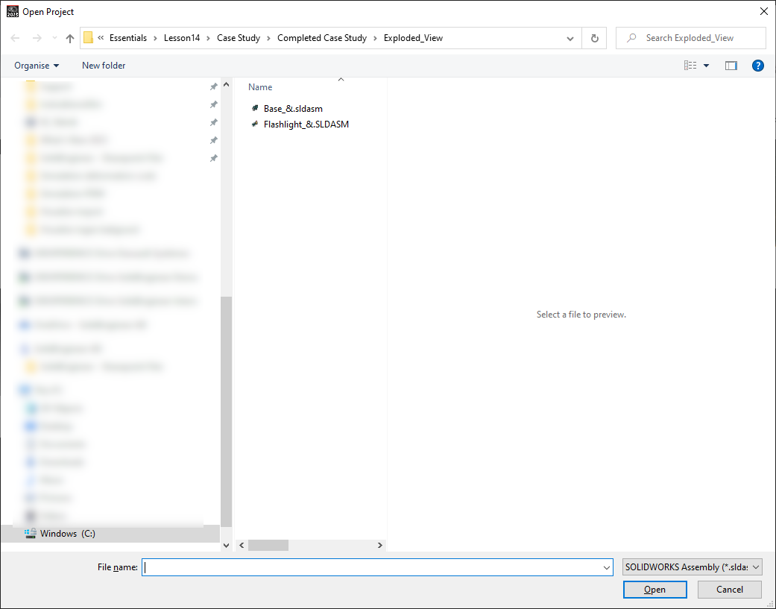Click the horizontal scrollbar in file list
The image size is (776, 609).
point(268,546)
